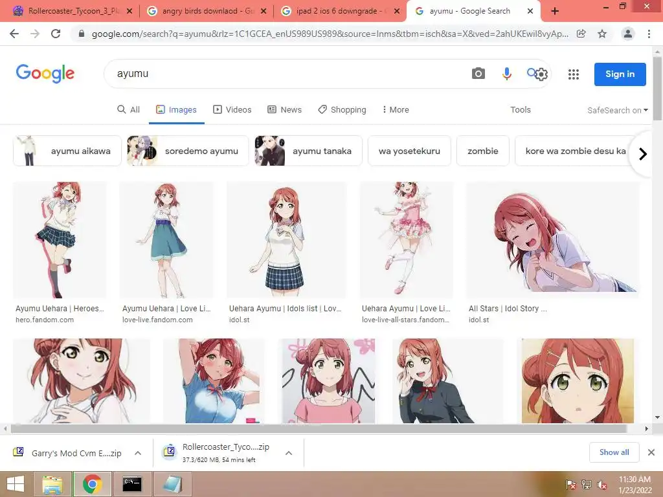Open the Chrome profile avatar icon
The width and height of the screenshot is (663, 497).
coord(628,34)
